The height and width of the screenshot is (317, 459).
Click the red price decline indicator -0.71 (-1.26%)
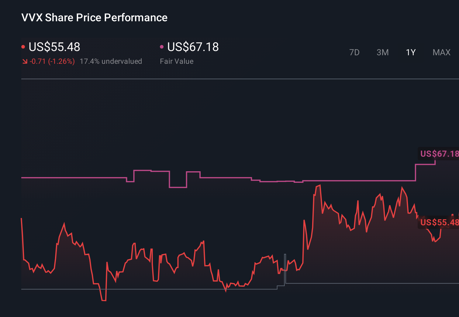tap(52, 61)
